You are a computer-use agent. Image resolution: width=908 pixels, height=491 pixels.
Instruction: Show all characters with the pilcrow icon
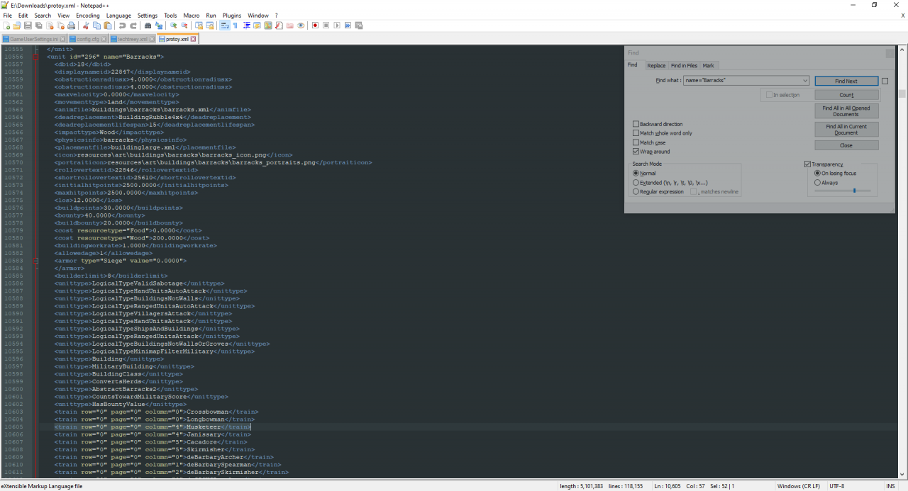tap(235, 26)
